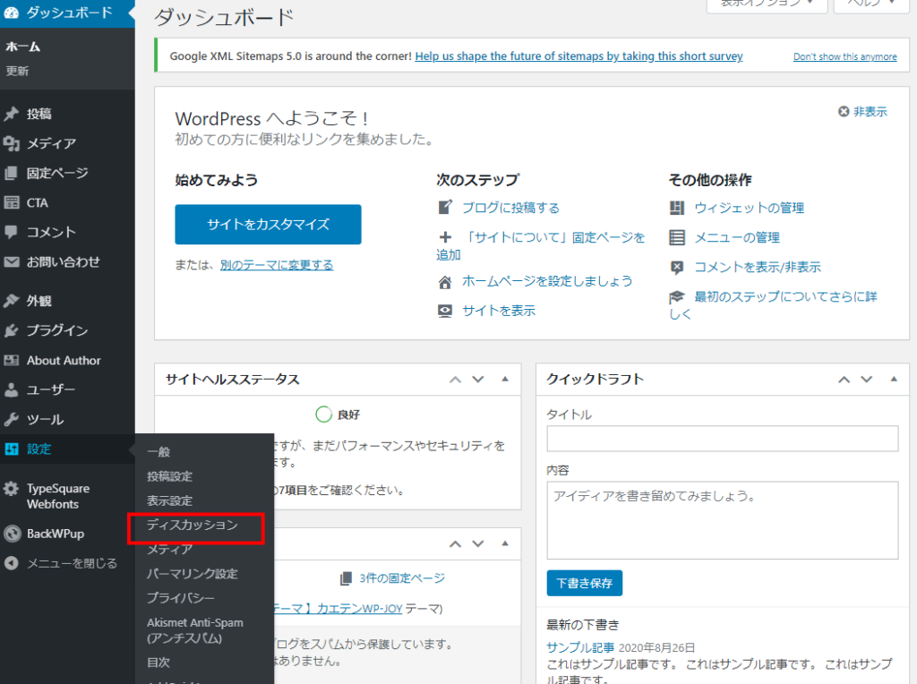The height and width of the screenshot is (684, 917).
Task: Click the comment-off icon beside コメントを表示/非表示
Action: click(677, 267)
